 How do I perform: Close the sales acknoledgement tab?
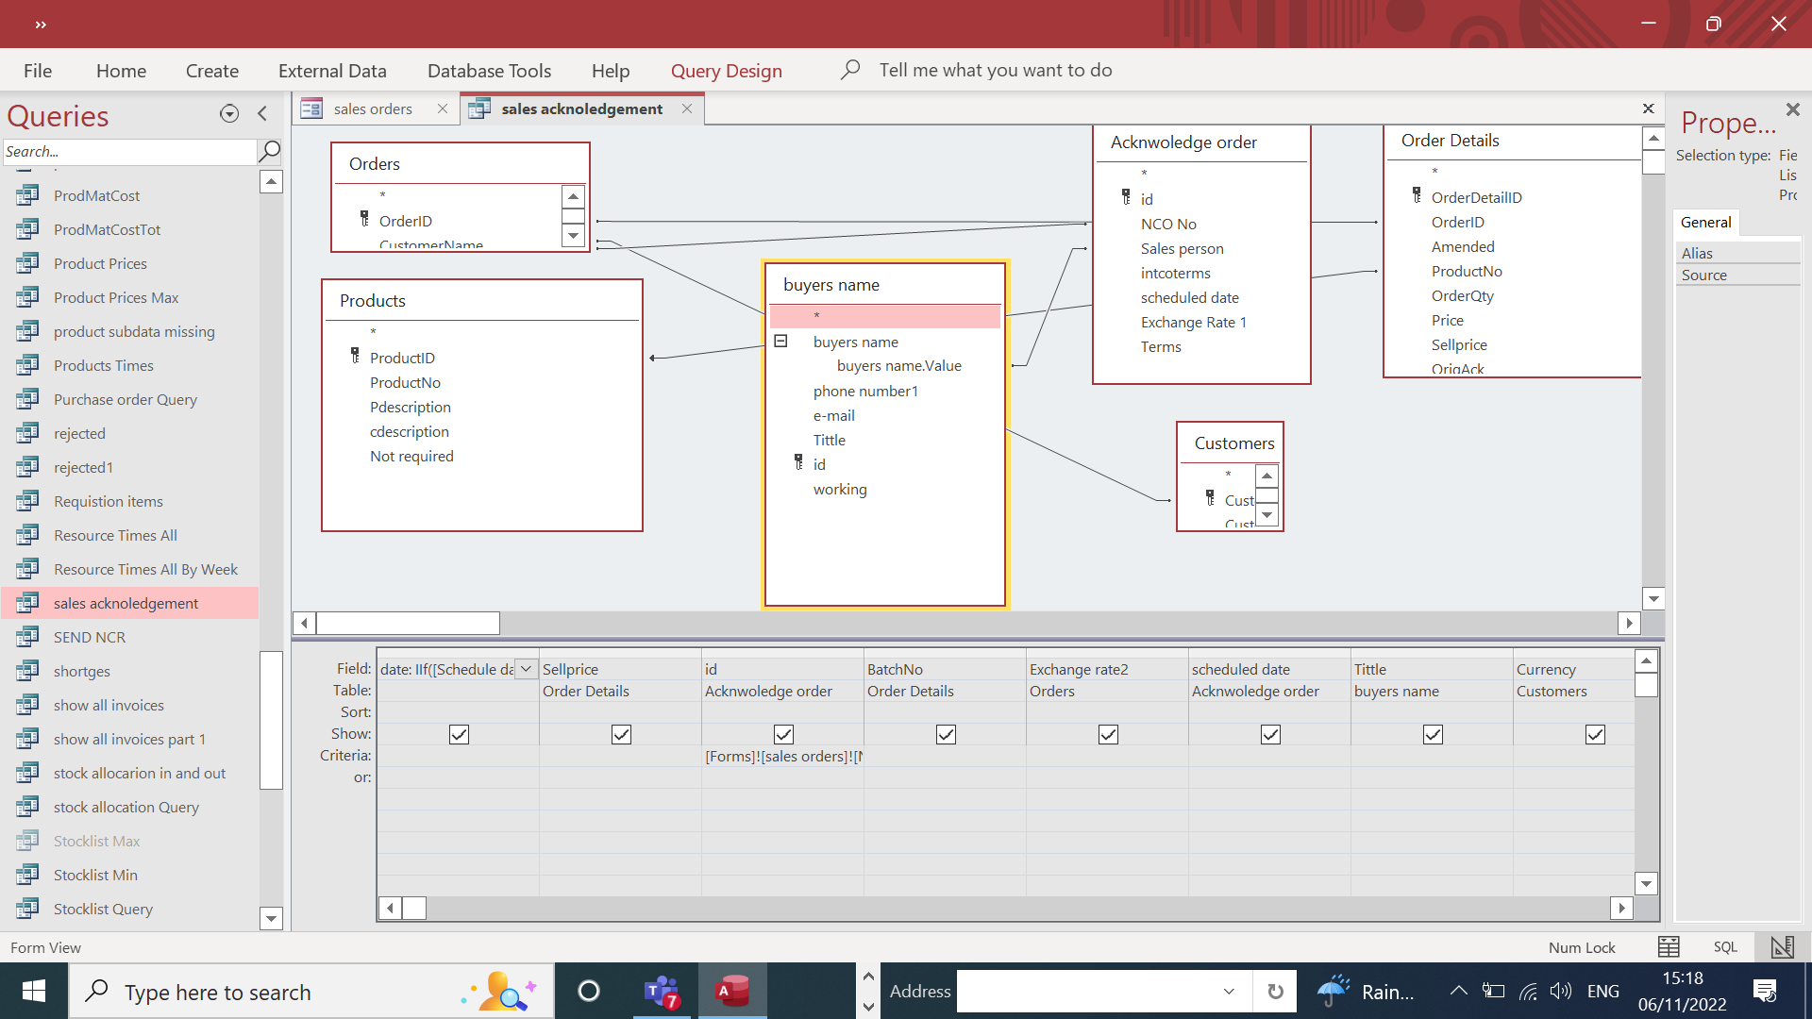pos(687,109)
